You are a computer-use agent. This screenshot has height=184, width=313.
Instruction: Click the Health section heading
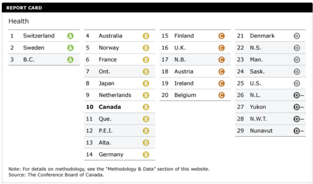click(x=19, y=21)
